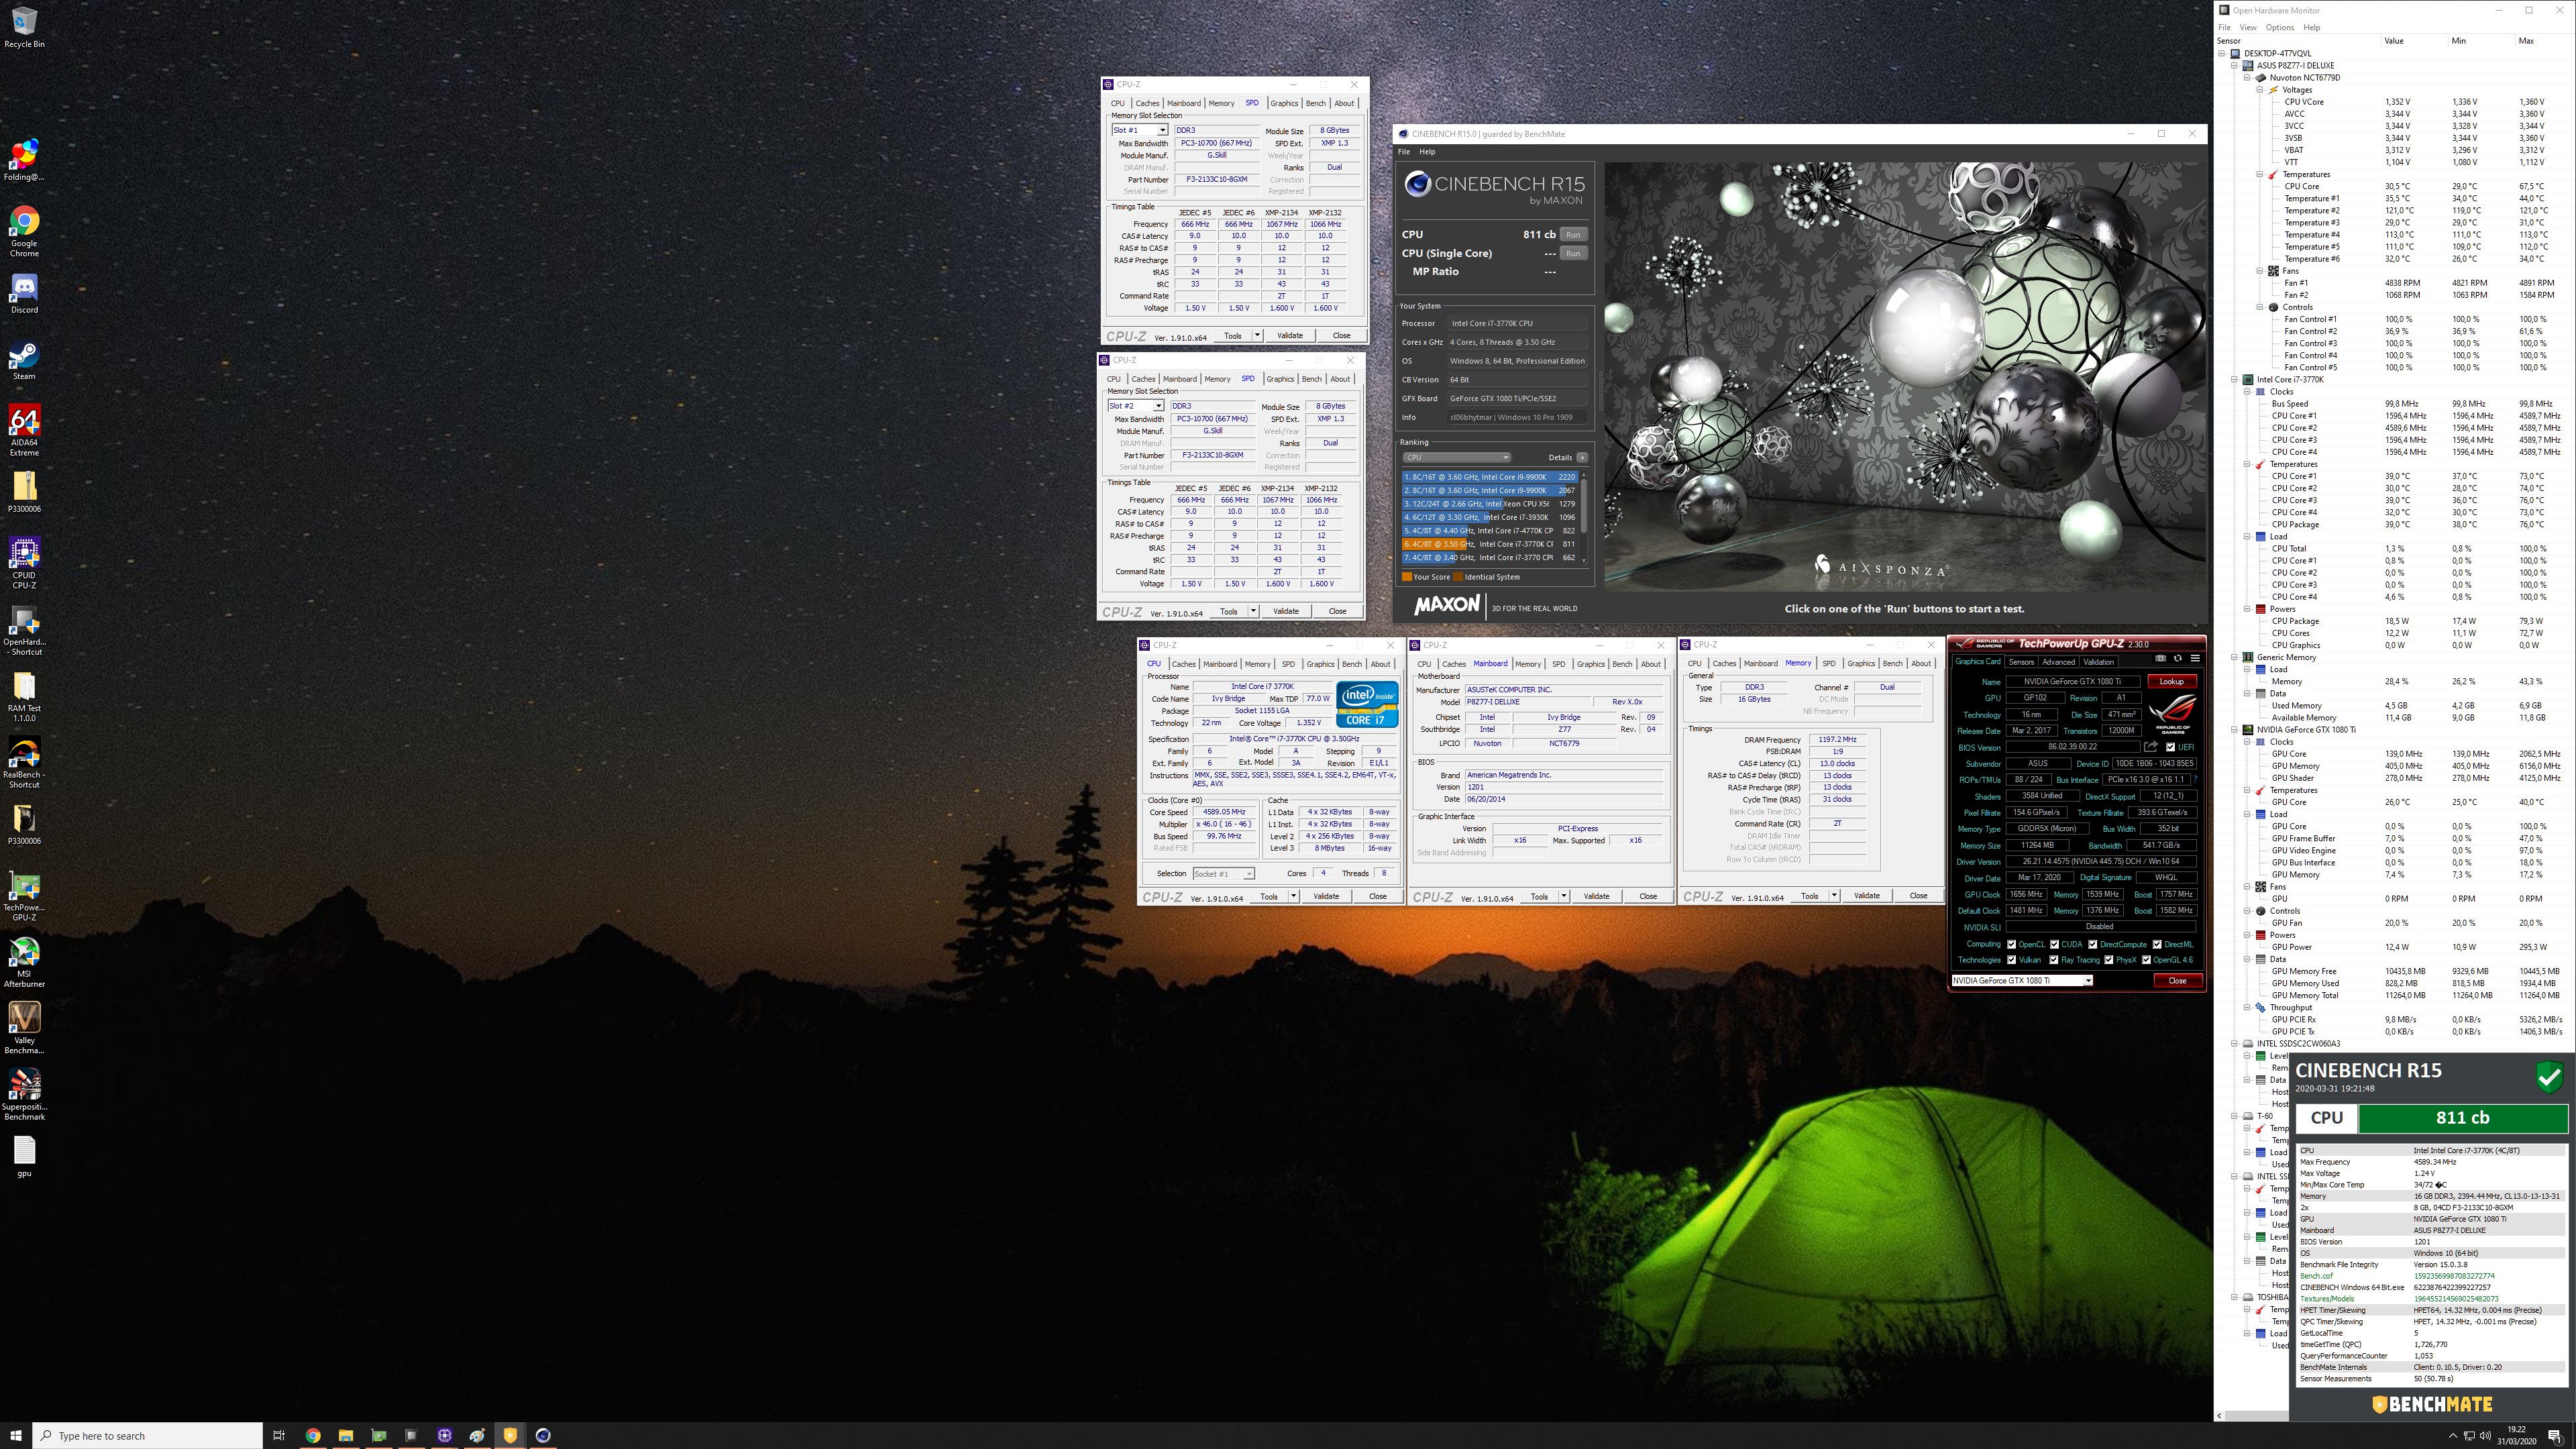The image size is (2576, 1449).
Task: Open the CPU ranking dropdown in Cinebench
Action: pos(1456,457)
